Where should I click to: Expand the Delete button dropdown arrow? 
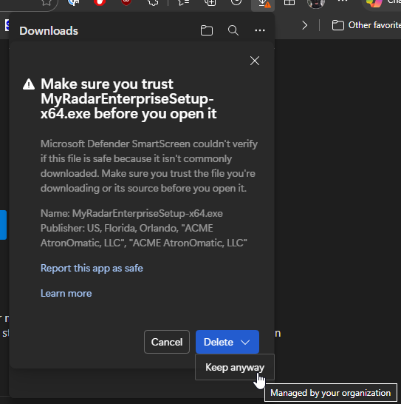[245, 342]
